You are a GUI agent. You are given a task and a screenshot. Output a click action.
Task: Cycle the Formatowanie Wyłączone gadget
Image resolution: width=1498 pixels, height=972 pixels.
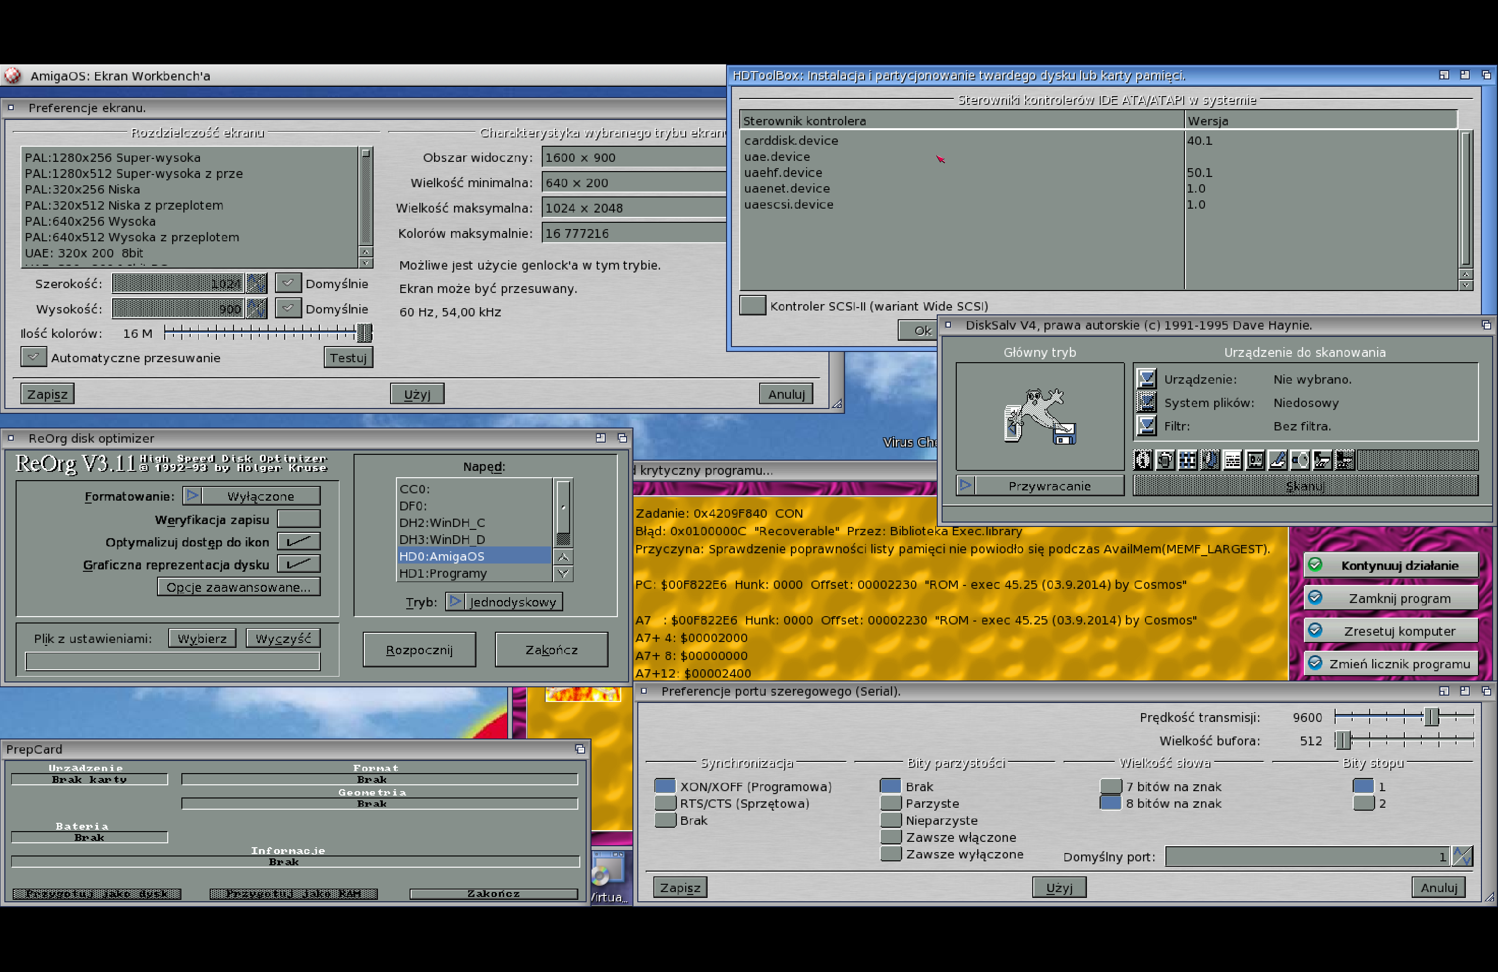tap(251, 496)
